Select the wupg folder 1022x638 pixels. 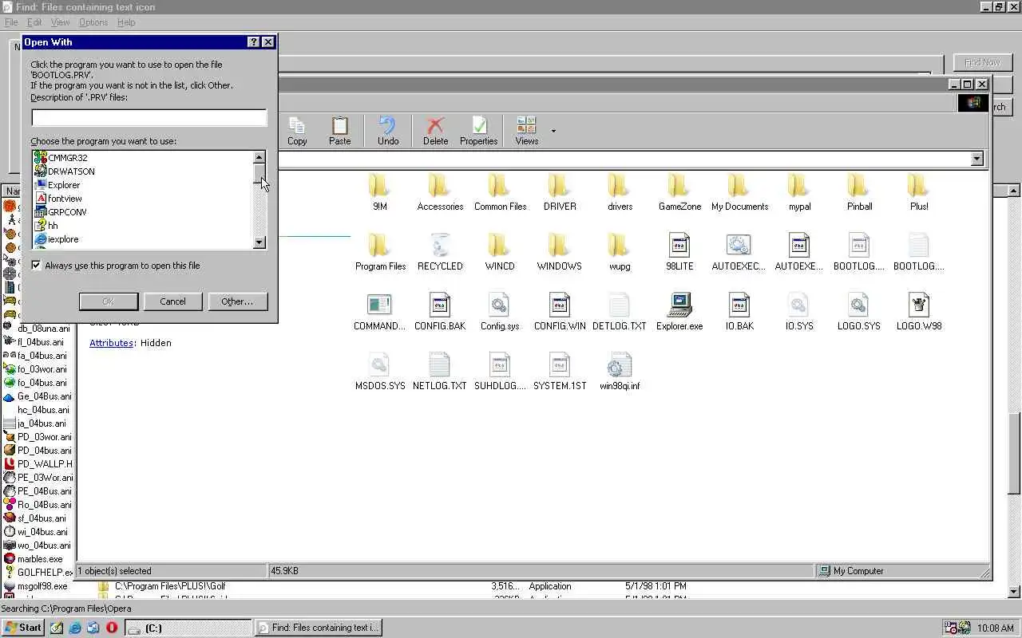coord(620,252)
